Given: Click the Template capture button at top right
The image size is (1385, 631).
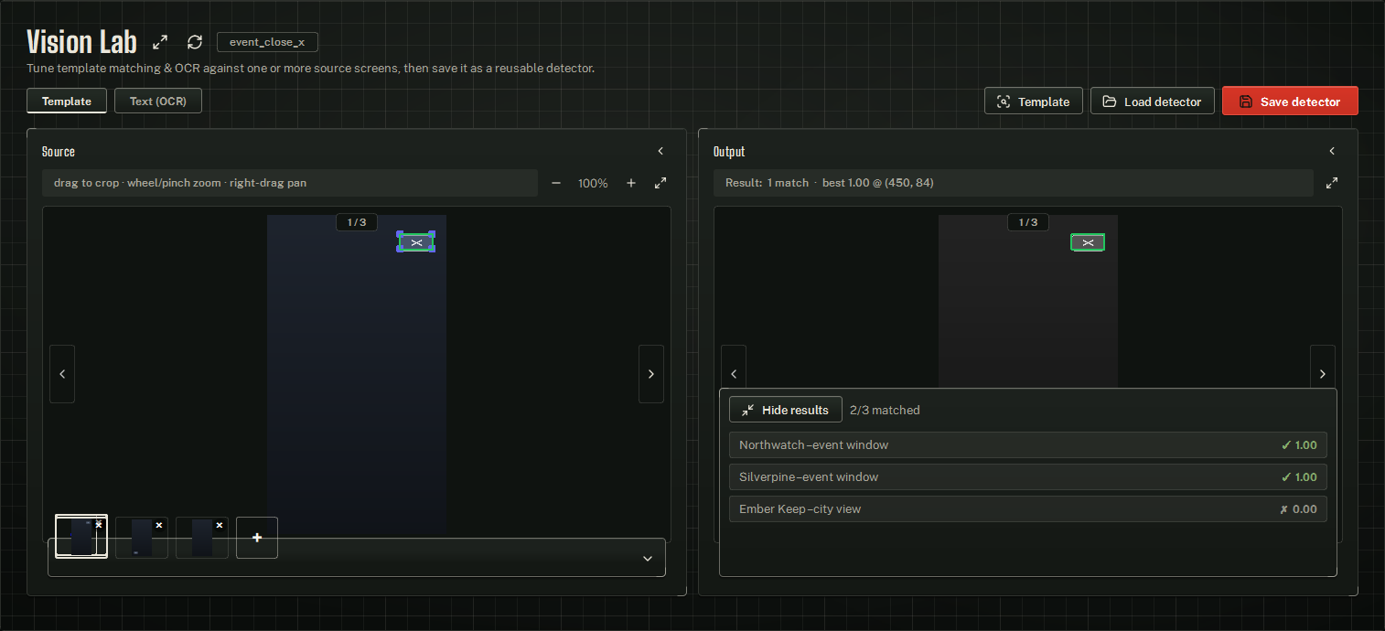Looking at the screenshot, I should pos(1034,102).
